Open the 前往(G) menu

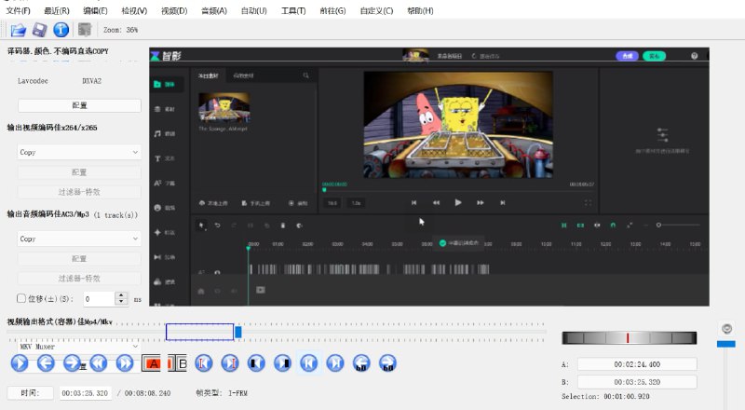pos(333,10)
